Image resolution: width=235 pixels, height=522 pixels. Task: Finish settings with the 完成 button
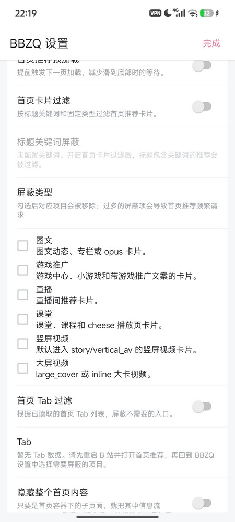click(x=211, y=43)
